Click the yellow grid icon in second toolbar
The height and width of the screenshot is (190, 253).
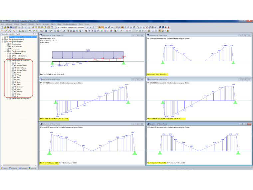[x=148, y=31]
